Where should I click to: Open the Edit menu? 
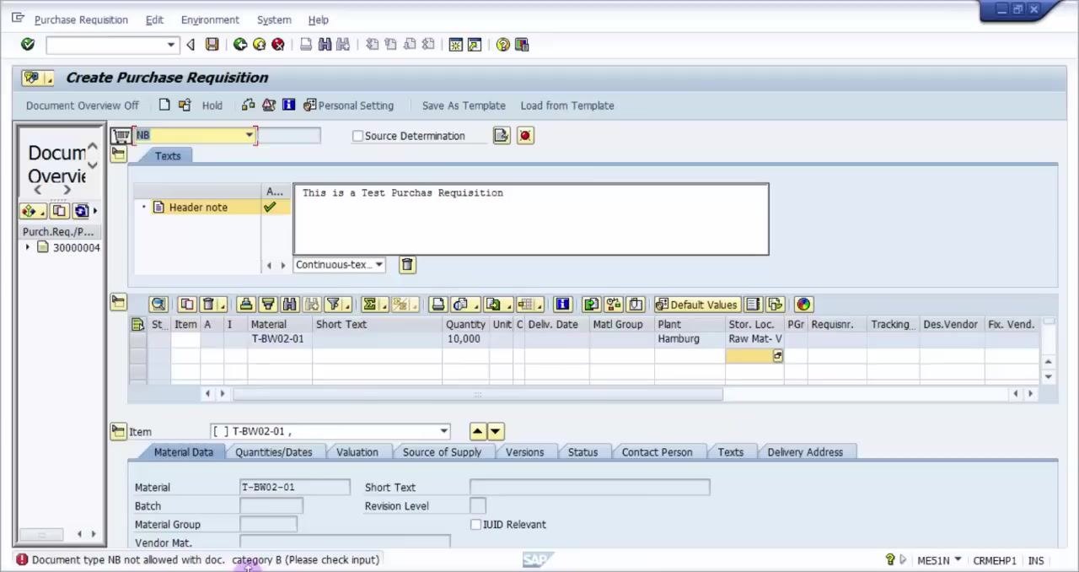tap(154, 19)
